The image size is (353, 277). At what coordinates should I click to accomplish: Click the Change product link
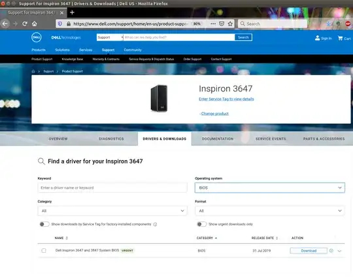pyautogui.click(x=215, y=114)
